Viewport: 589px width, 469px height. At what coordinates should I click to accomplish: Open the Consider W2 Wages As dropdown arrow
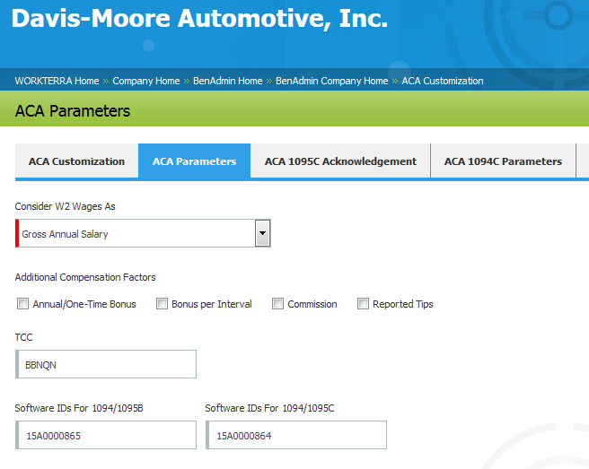coord(262,233)
